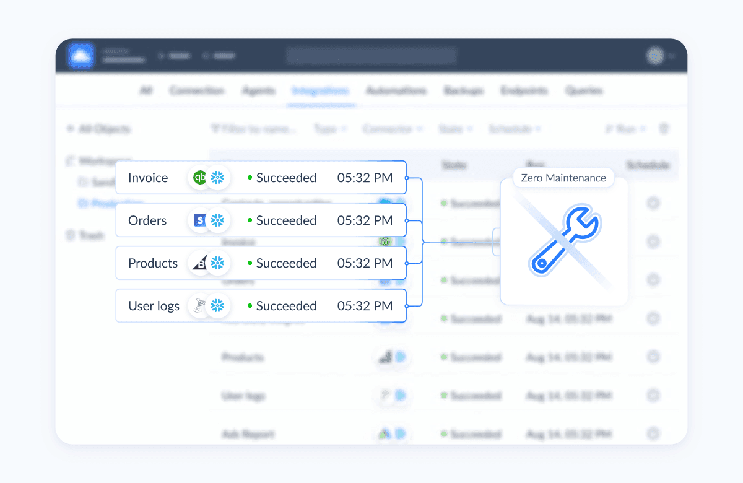The height and width of the screenshot is (483, 743).
Task: Click Succeeded status on the Orders card
Action: click(282, 220)
